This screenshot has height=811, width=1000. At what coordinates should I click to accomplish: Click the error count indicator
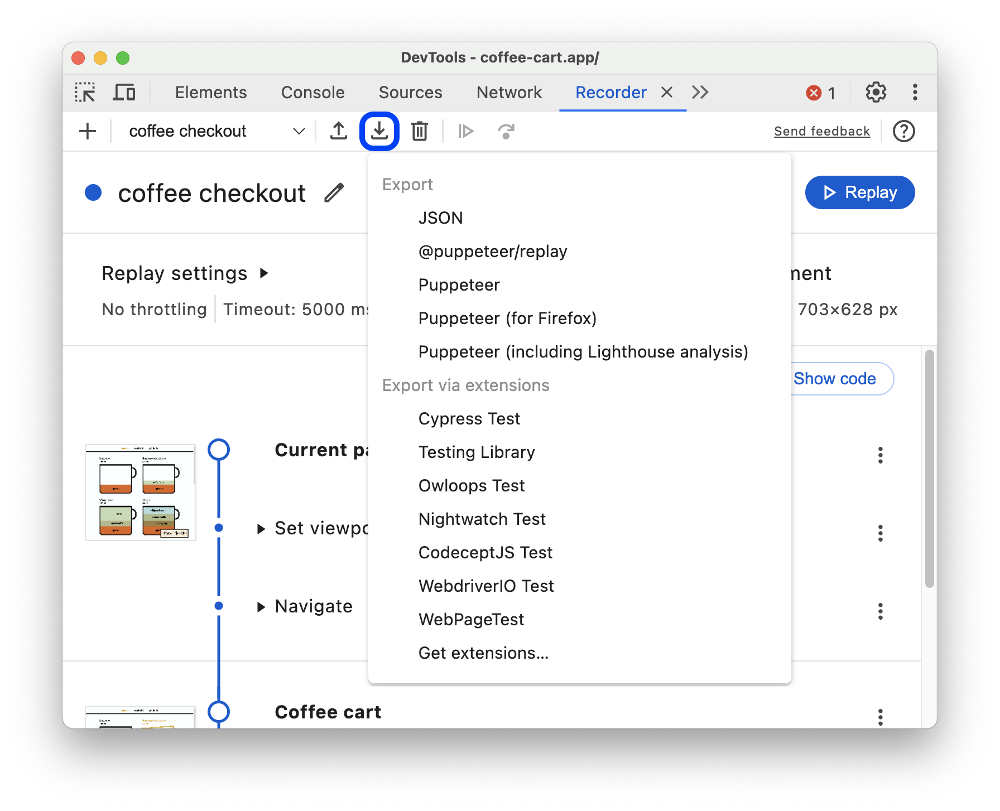click(820, 92)
